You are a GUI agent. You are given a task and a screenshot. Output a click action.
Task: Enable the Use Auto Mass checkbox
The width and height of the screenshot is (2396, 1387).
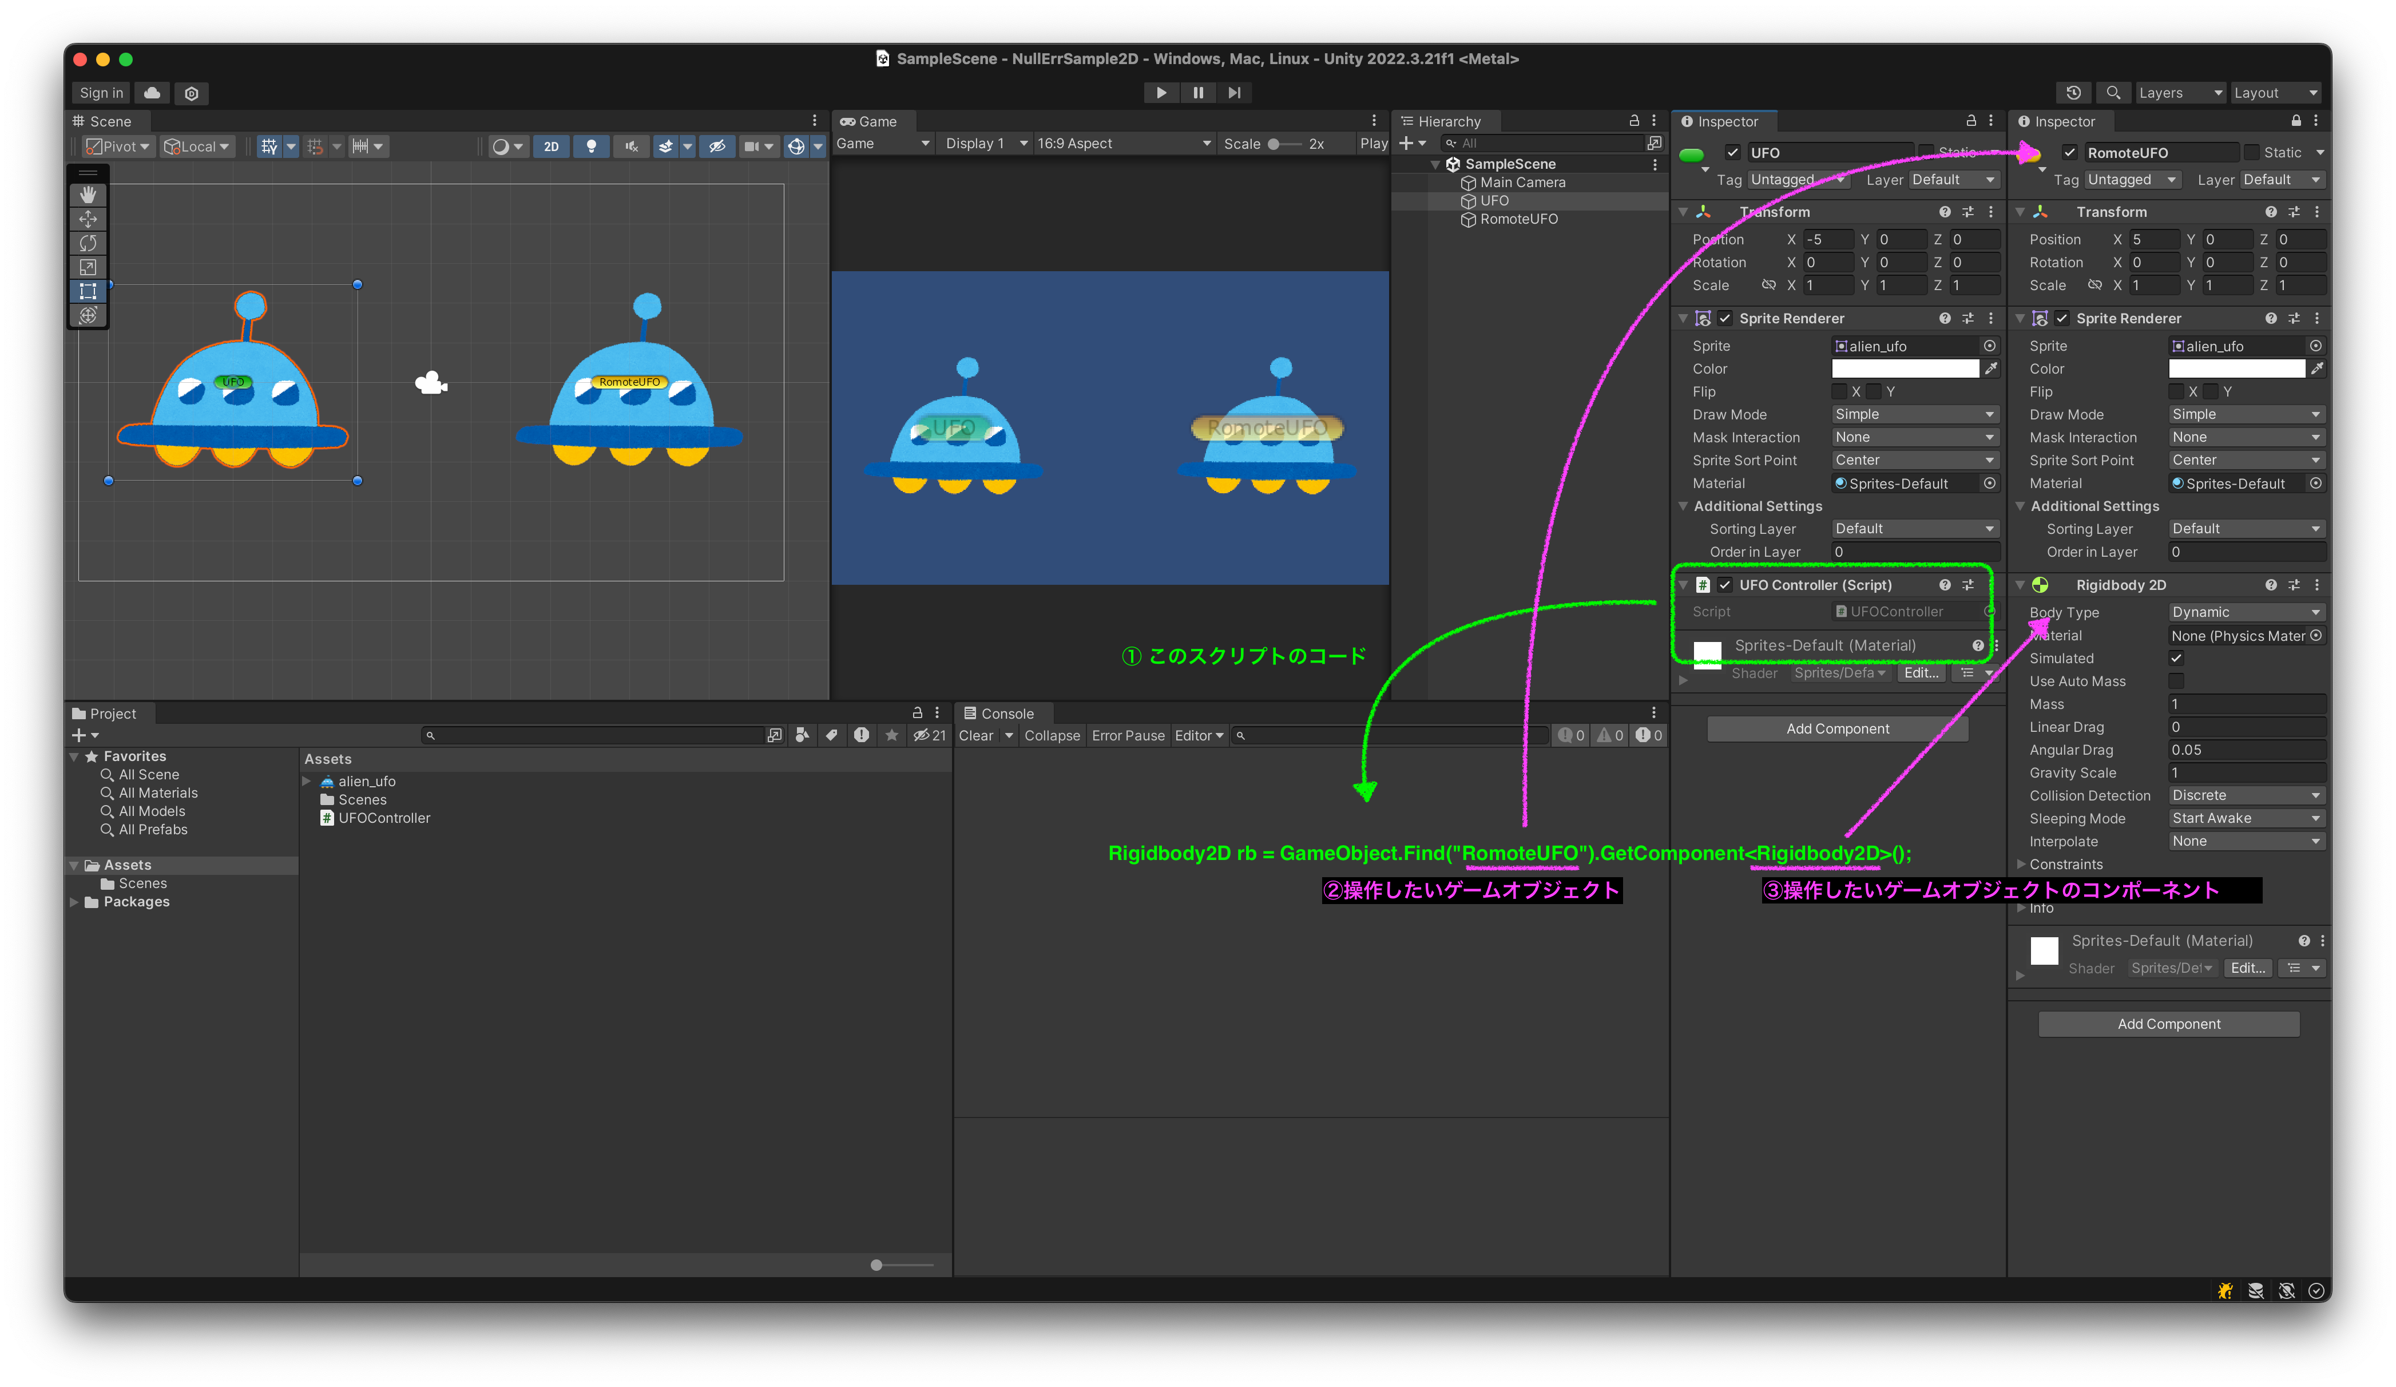2176,681
